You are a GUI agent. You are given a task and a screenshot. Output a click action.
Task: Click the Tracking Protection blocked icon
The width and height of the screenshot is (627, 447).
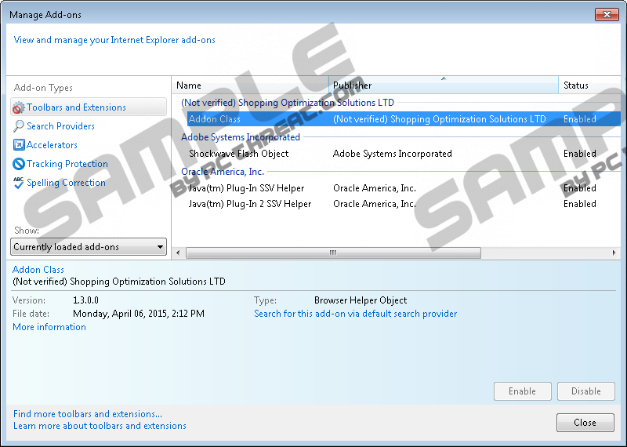(20, 164)
